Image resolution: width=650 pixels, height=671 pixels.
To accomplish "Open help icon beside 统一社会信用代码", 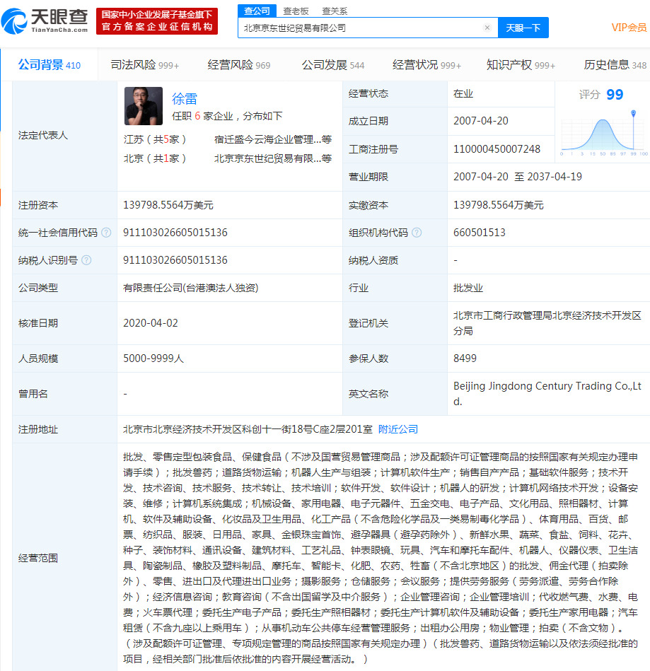I will click(x=106, y=233).
